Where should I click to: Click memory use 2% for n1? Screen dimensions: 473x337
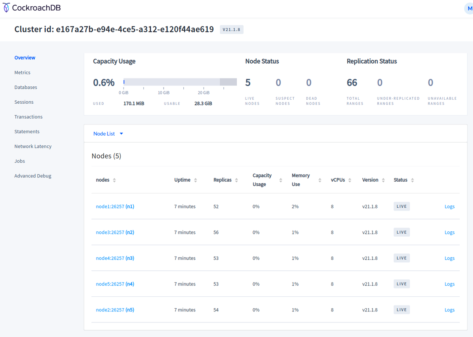295,207
